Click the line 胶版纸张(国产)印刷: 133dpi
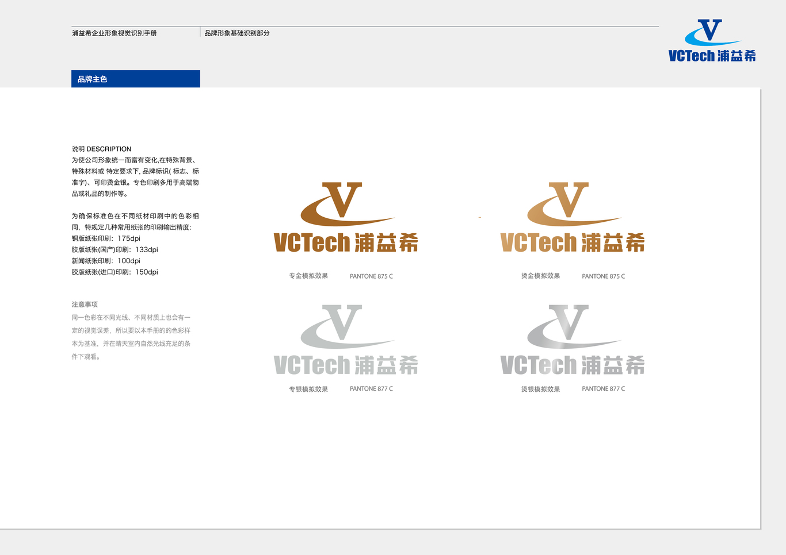Image resolution: width=786 pixels, height=555 pixels. point(115,249)
